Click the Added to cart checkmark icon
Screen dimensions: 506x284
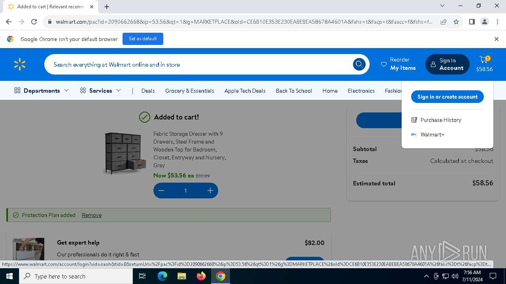click(x=145, y=117)
